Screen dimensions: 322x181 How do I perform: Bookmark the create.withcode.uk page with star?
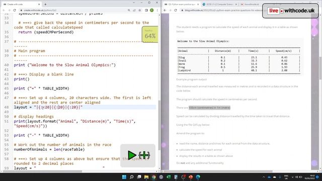pos(140,10)
